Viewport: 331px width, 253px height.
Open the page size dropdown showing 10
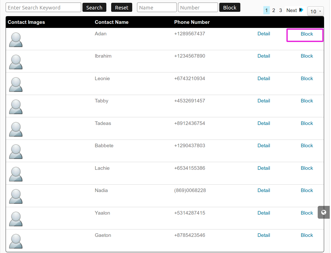pos(316,11)
